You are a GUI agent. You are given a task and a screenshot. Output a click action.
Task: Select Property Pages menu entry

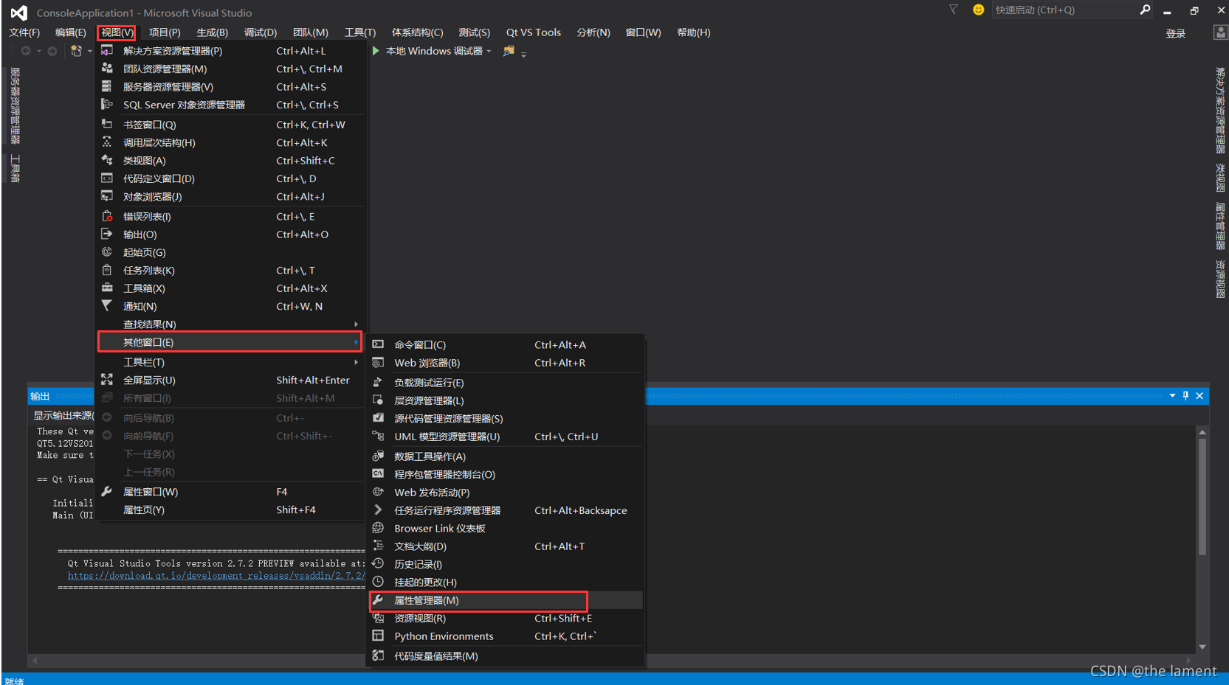click(x=230, y=510)
